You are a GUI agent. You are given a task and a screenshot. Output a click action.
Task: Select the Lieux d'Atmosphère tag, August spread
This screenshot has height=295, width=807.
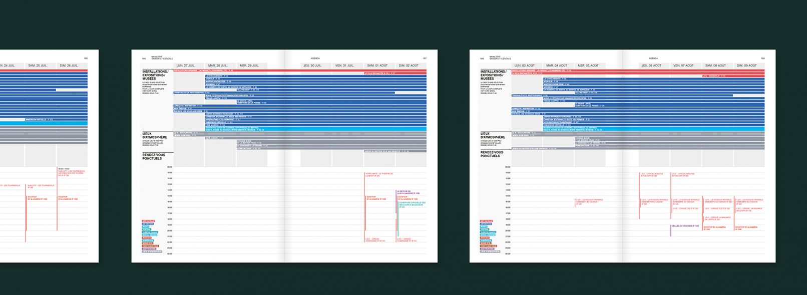pos(490,252)
